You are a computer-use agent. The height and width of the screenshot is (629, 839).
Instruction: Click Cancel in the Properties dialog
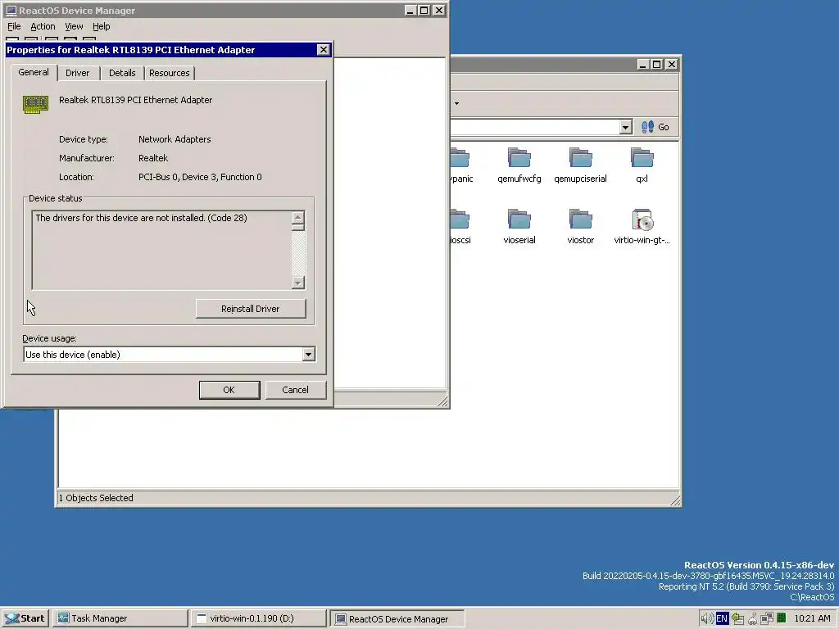295,390
